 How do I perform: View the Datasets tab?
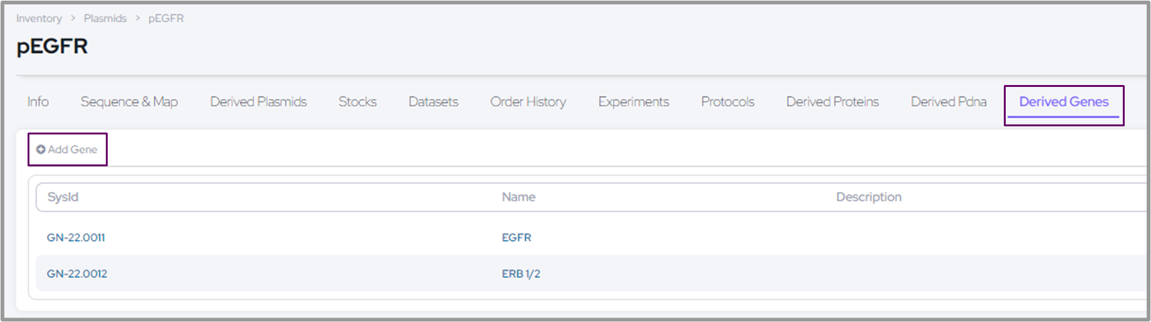[x=433, y=102]
